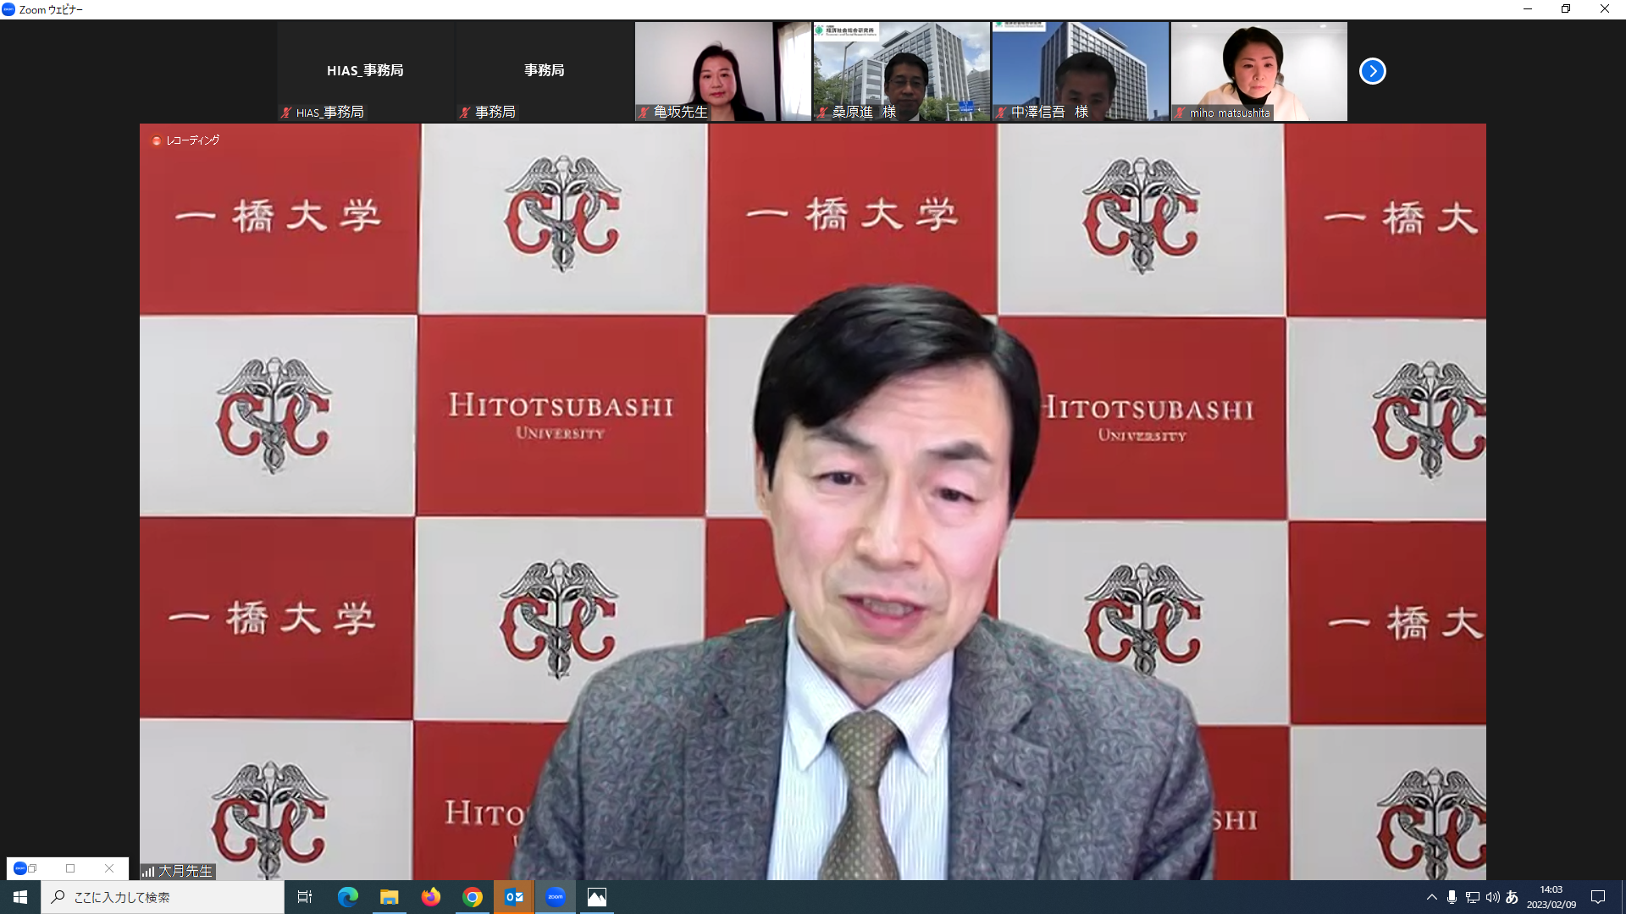Open File Explorer from taskbar
This screenshot has height=914, width=1626.
pos(389,897)
